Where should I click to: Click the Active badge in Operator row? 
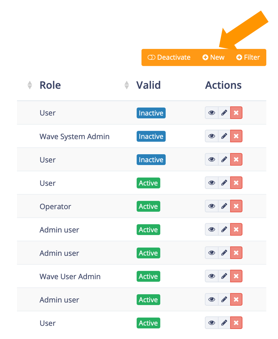148,206
